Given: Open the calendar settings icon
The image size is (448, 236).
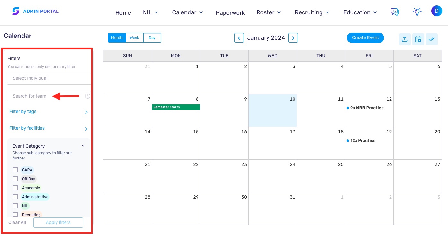Looking at the screenshot, I should pos(418,39).
